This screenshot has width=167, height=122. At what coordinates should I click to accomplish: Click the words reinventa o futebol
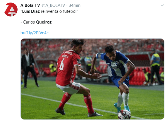click(59, 11)
